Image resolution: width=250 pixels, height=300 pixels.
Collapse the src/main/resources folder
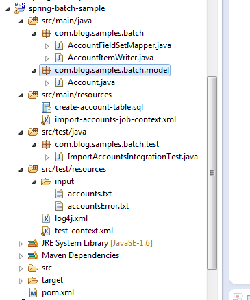click(x=21, y=95)
